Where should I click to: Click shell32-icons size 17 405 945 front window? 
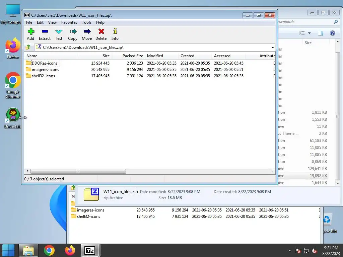[x=100, y=76]
